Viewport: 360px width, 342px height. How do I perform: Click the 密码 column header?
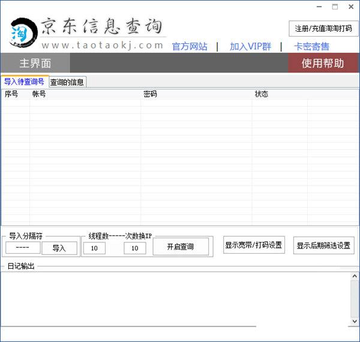(x=151, y=94)
